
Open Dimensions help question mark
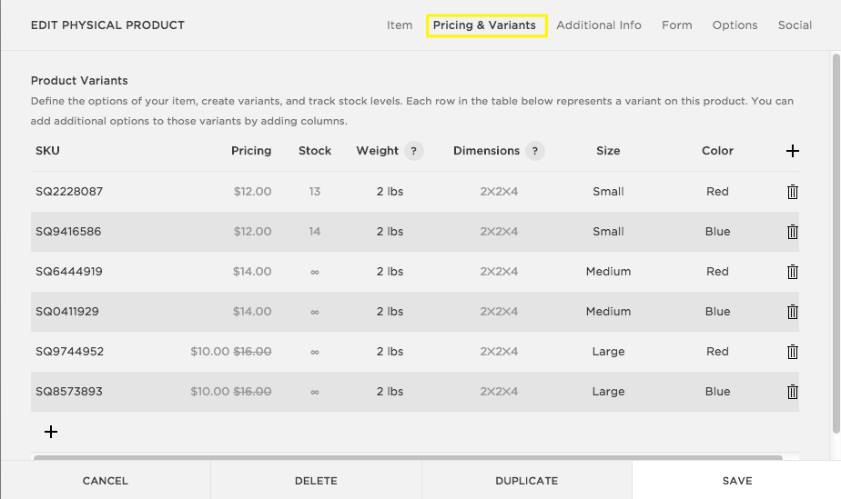click(534, 151)
